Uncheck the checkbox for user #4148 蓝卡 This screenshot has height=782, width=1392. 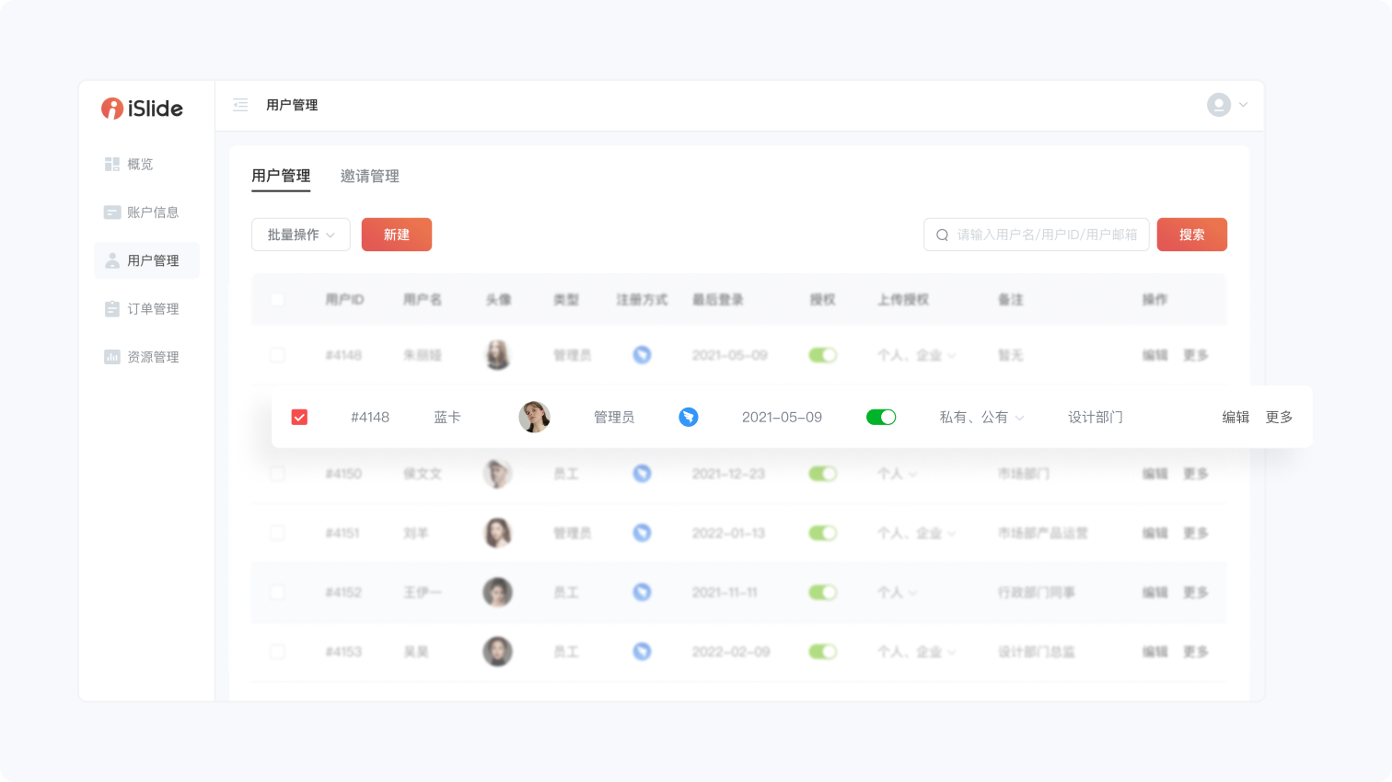click(299, 418)
